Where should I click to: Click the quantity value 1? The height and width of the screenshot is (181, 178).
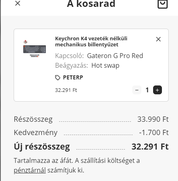point(147,90)
